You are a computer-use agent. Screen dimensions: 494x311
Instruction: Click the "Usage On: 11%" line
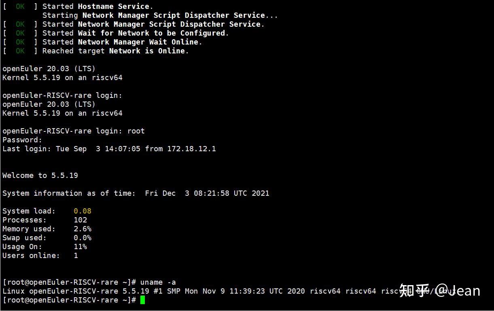45,247
